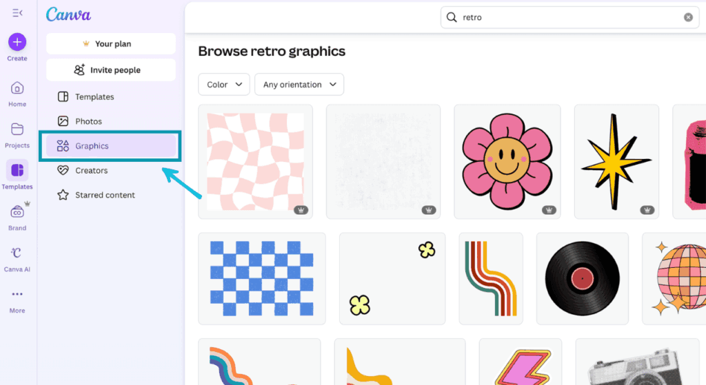Open the Brand kit icon

tap(17, 212)
